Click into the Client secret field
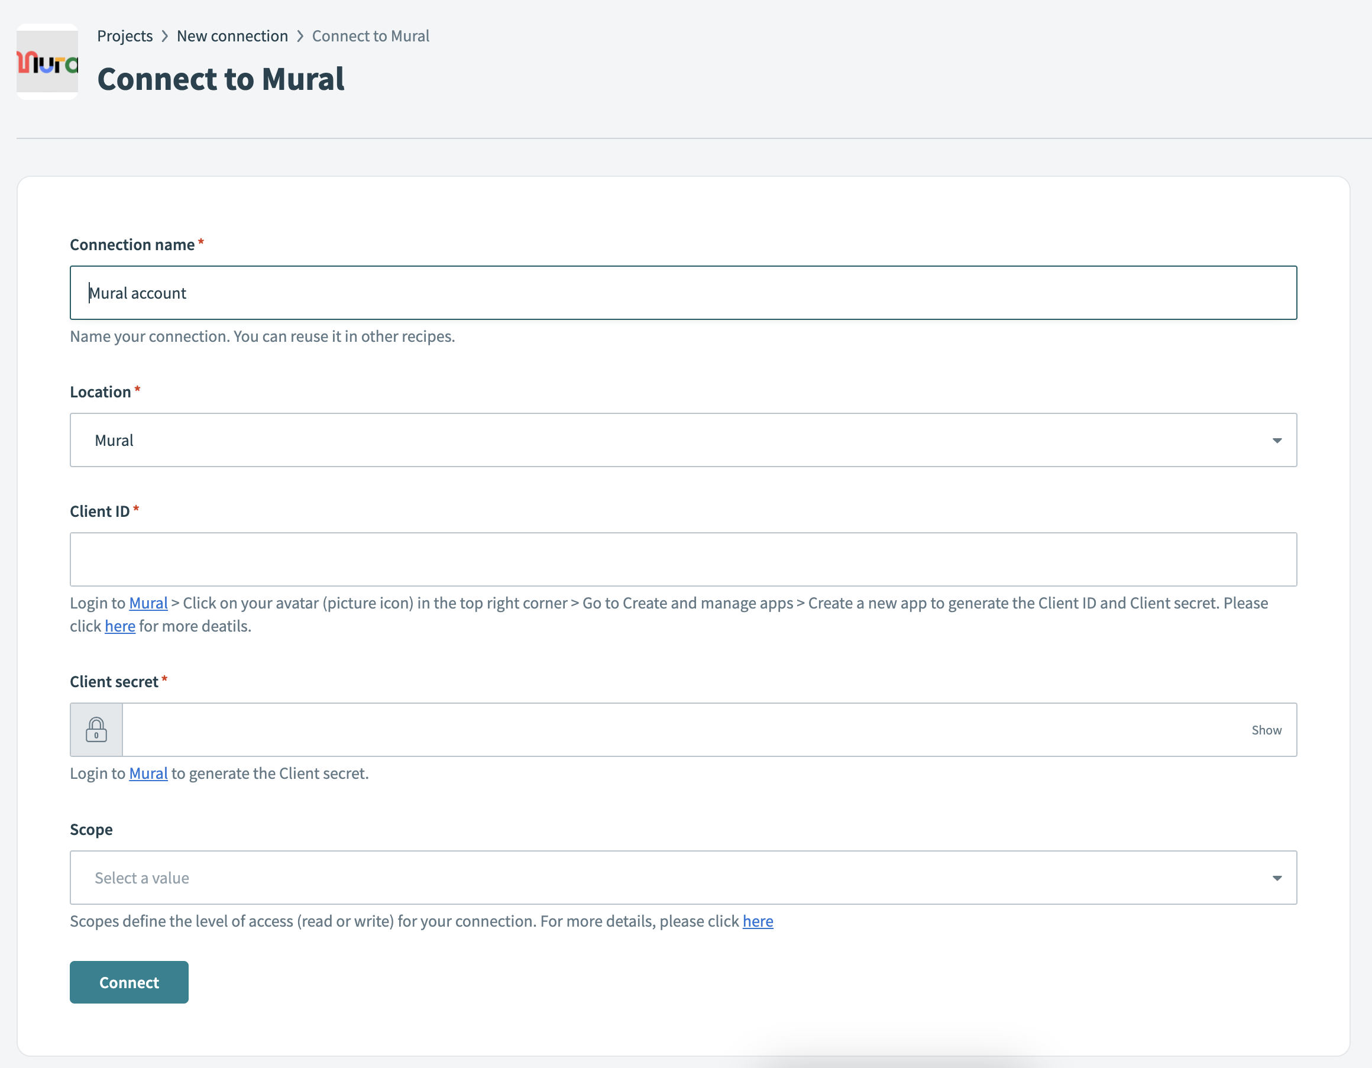 coord(682,729)
